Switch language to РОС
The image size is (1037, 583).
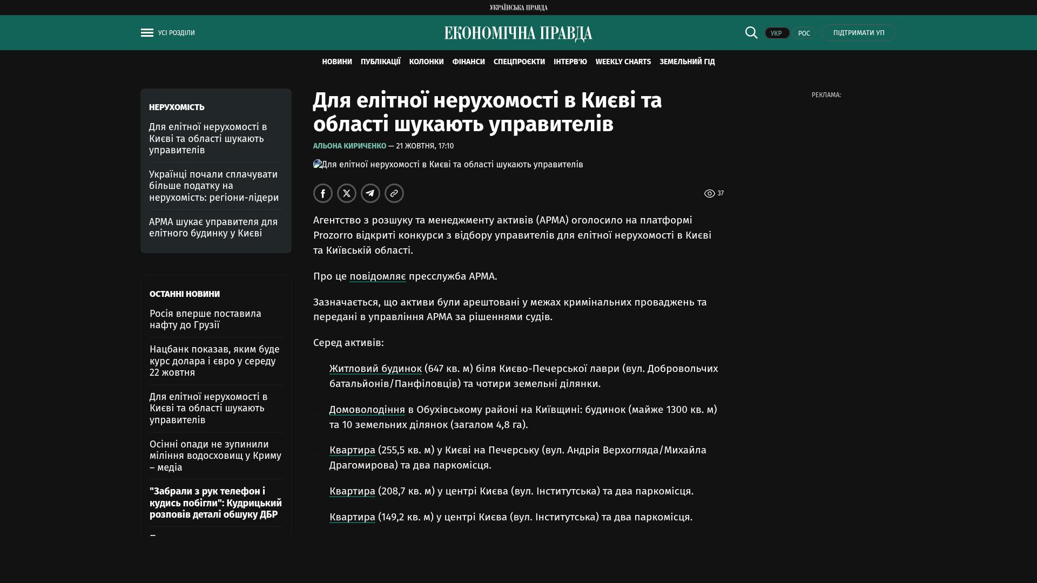(x=804, y=33)
